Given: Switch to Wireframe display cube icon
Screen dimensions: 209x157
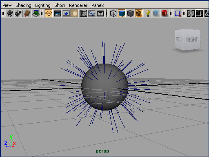Looking at the screenshot, I should [113, 13].
